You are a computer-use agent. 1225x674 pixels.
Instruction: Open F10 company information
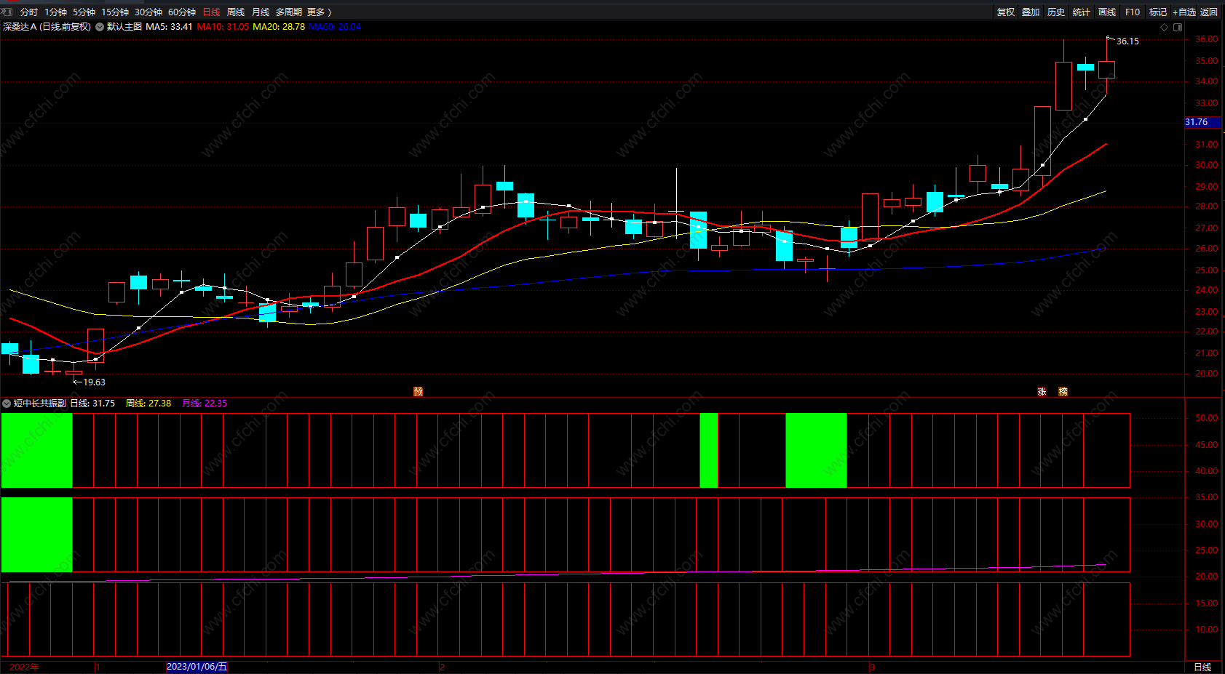coord(1133,12)
